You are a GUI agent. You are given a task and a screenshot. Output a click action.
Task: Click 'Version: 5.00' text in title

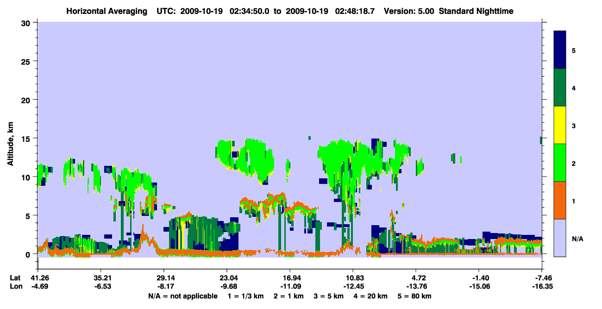[x=409, y=11]
